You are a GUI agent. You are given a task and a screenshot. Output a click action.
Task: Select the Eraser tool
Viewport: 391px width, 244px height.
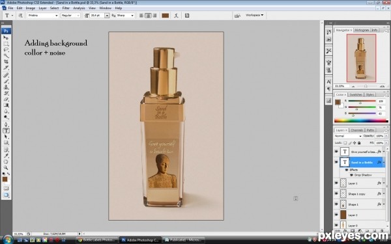point(6,99)
